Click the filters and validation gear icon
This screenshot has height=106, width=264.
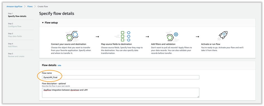pyautogui.click(x=172, y=36)
